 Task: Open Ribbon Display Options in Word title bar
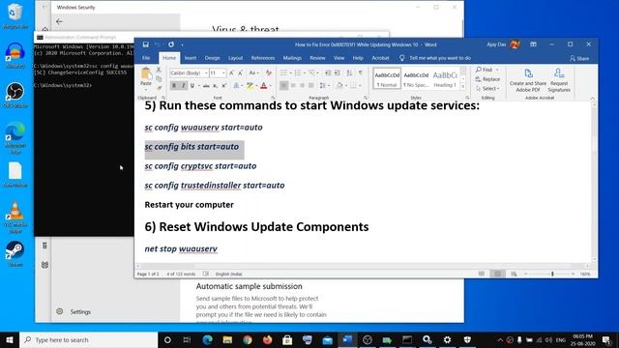coord(533,44)
